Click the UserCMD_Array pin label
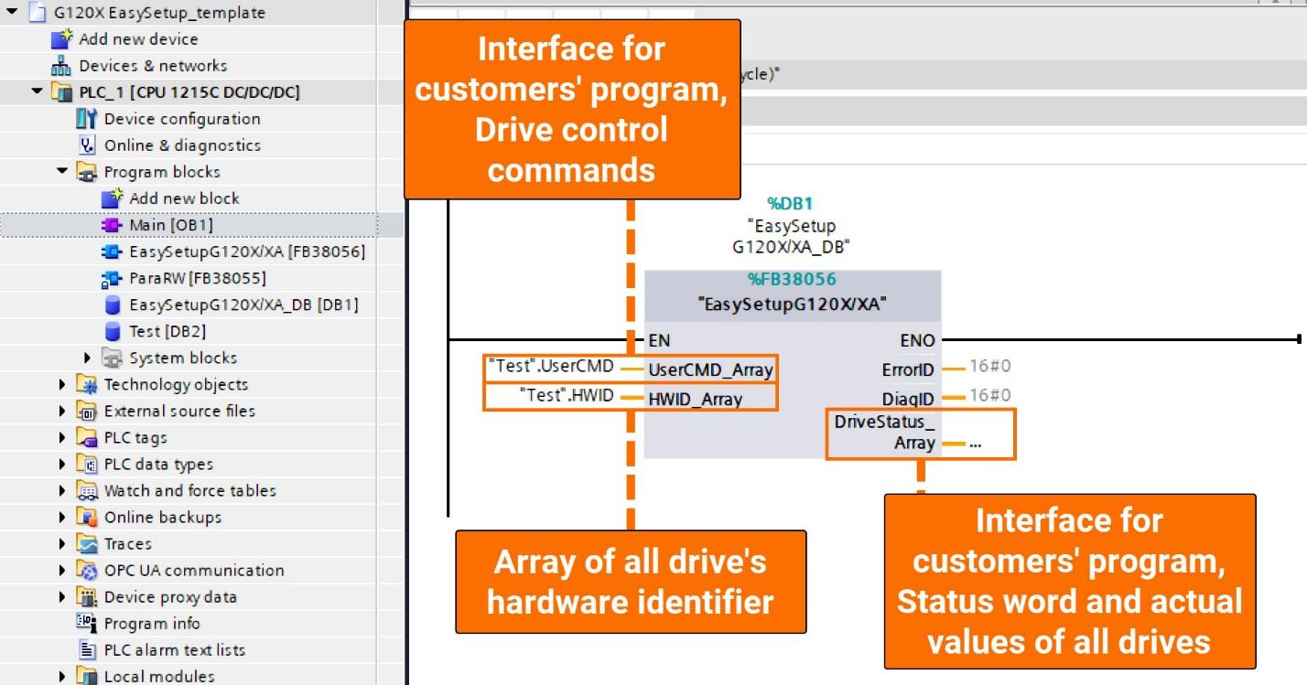The height and width of the screenshot is (685, 1307). (x=711, y=370)
